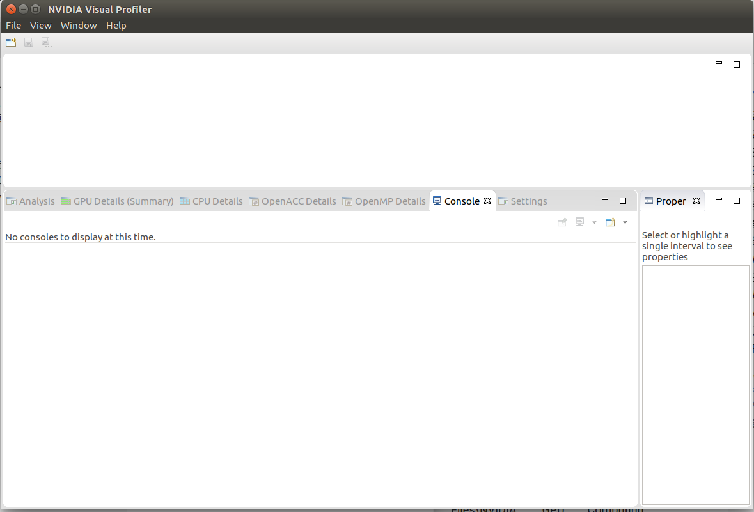Switch to the Settings tab
This screenshot has height=512, width=754.
pyautogui.click(x=528, y=201)
